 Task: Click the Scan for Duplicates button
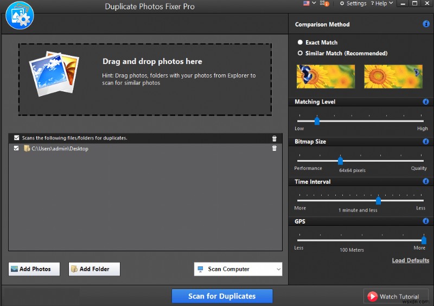click(x=222, y=296)
